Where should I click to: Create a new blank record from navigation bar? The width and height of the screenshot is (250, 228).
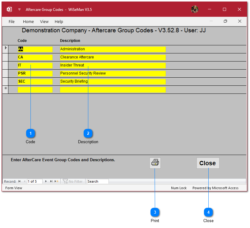[x=57, y=181]
